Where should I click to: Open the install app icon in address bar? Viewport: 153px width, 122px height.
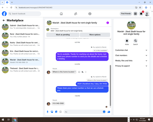(x=136, y=8)
